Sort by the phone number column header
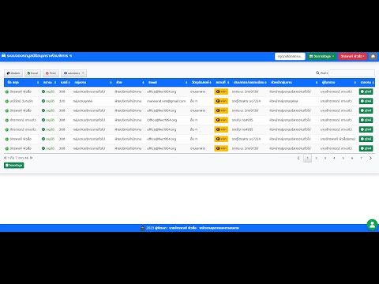 65,82
